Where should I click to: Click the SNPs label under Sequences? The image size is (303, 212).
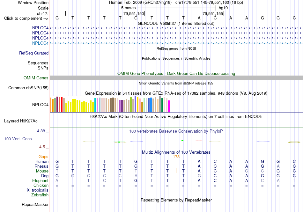point(43,68)
